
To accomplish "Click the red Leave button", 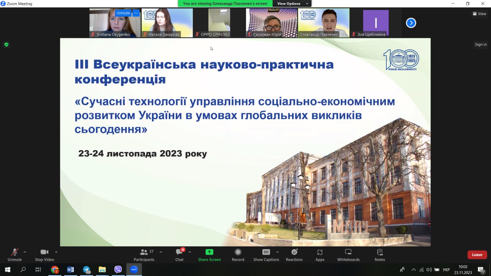I will point(477,255).
